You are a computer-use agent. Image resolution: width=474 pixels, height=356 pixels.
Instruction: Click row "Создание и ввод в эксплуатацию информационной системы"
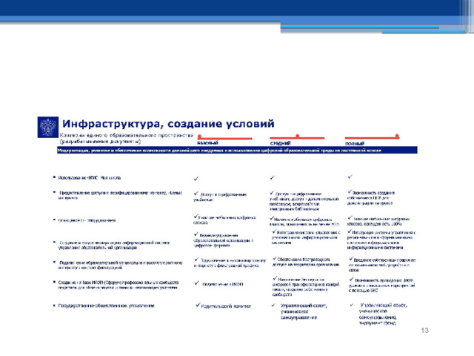point(114,245)
